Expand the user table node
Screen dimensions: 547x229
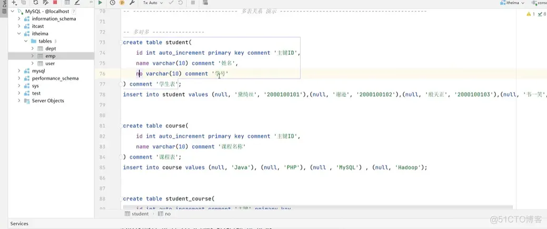pyautogui.click(x=33, y=64)
